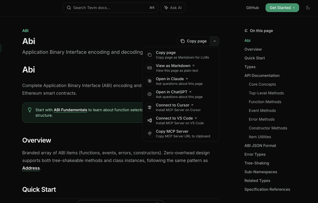The height and width of the screenshot is (203, 318).
Task: Focus the Search Tevm docs field
Action: 111,8
